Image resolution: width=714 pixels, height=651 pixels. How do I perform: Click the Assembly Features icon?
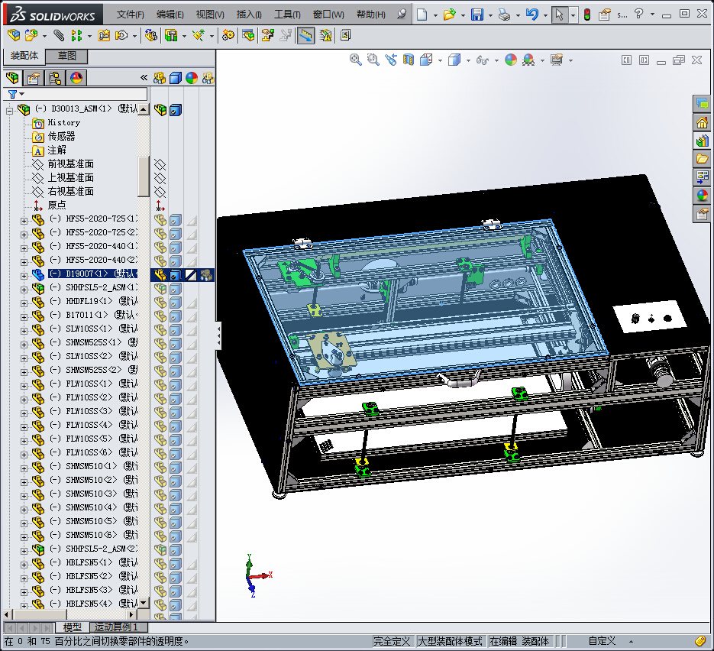point(171,35)
